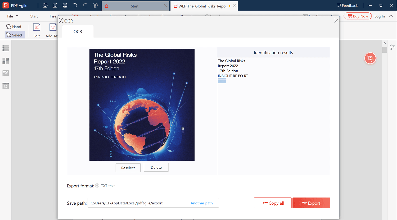The image size is (397, 220).
Task: Click the 'Report 2022' result line
Action: [x=228, y=66]
